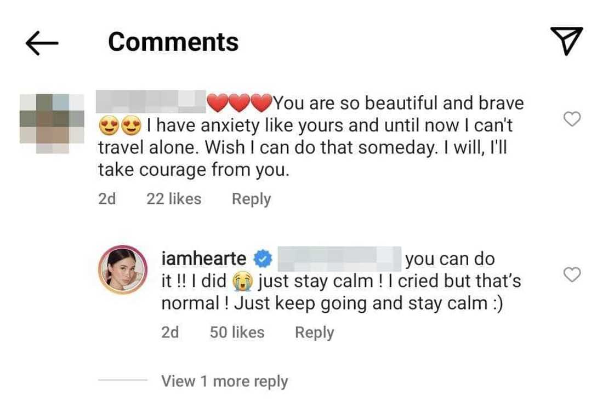This screenshot has width=614, height=407.
Task: Like iamhearte's reply with heart icon
Action: click(x=572, y=274)
